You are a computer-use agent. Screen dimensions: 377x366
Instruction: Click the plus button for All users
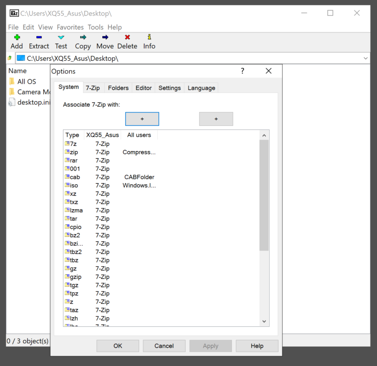point(216,119)
